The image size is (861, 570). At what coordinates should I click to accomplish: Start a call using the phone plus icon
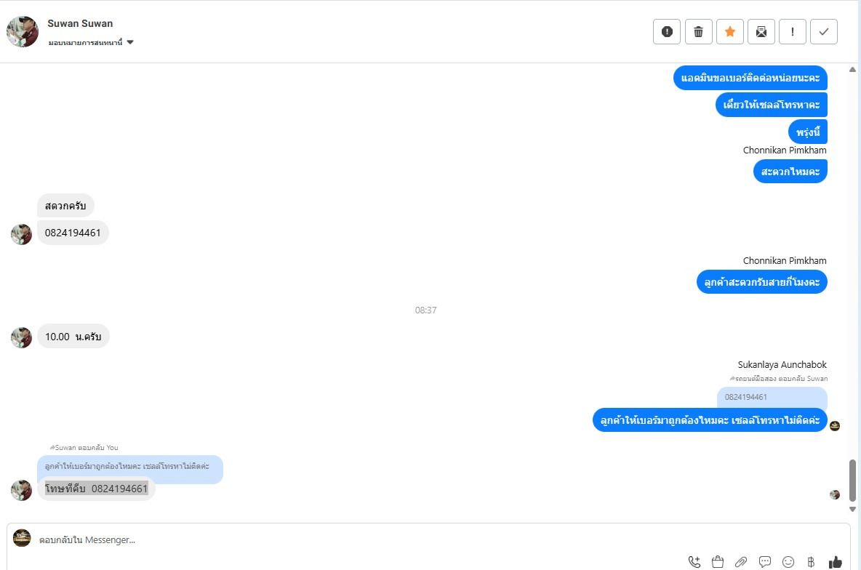[x=694, y=562]
